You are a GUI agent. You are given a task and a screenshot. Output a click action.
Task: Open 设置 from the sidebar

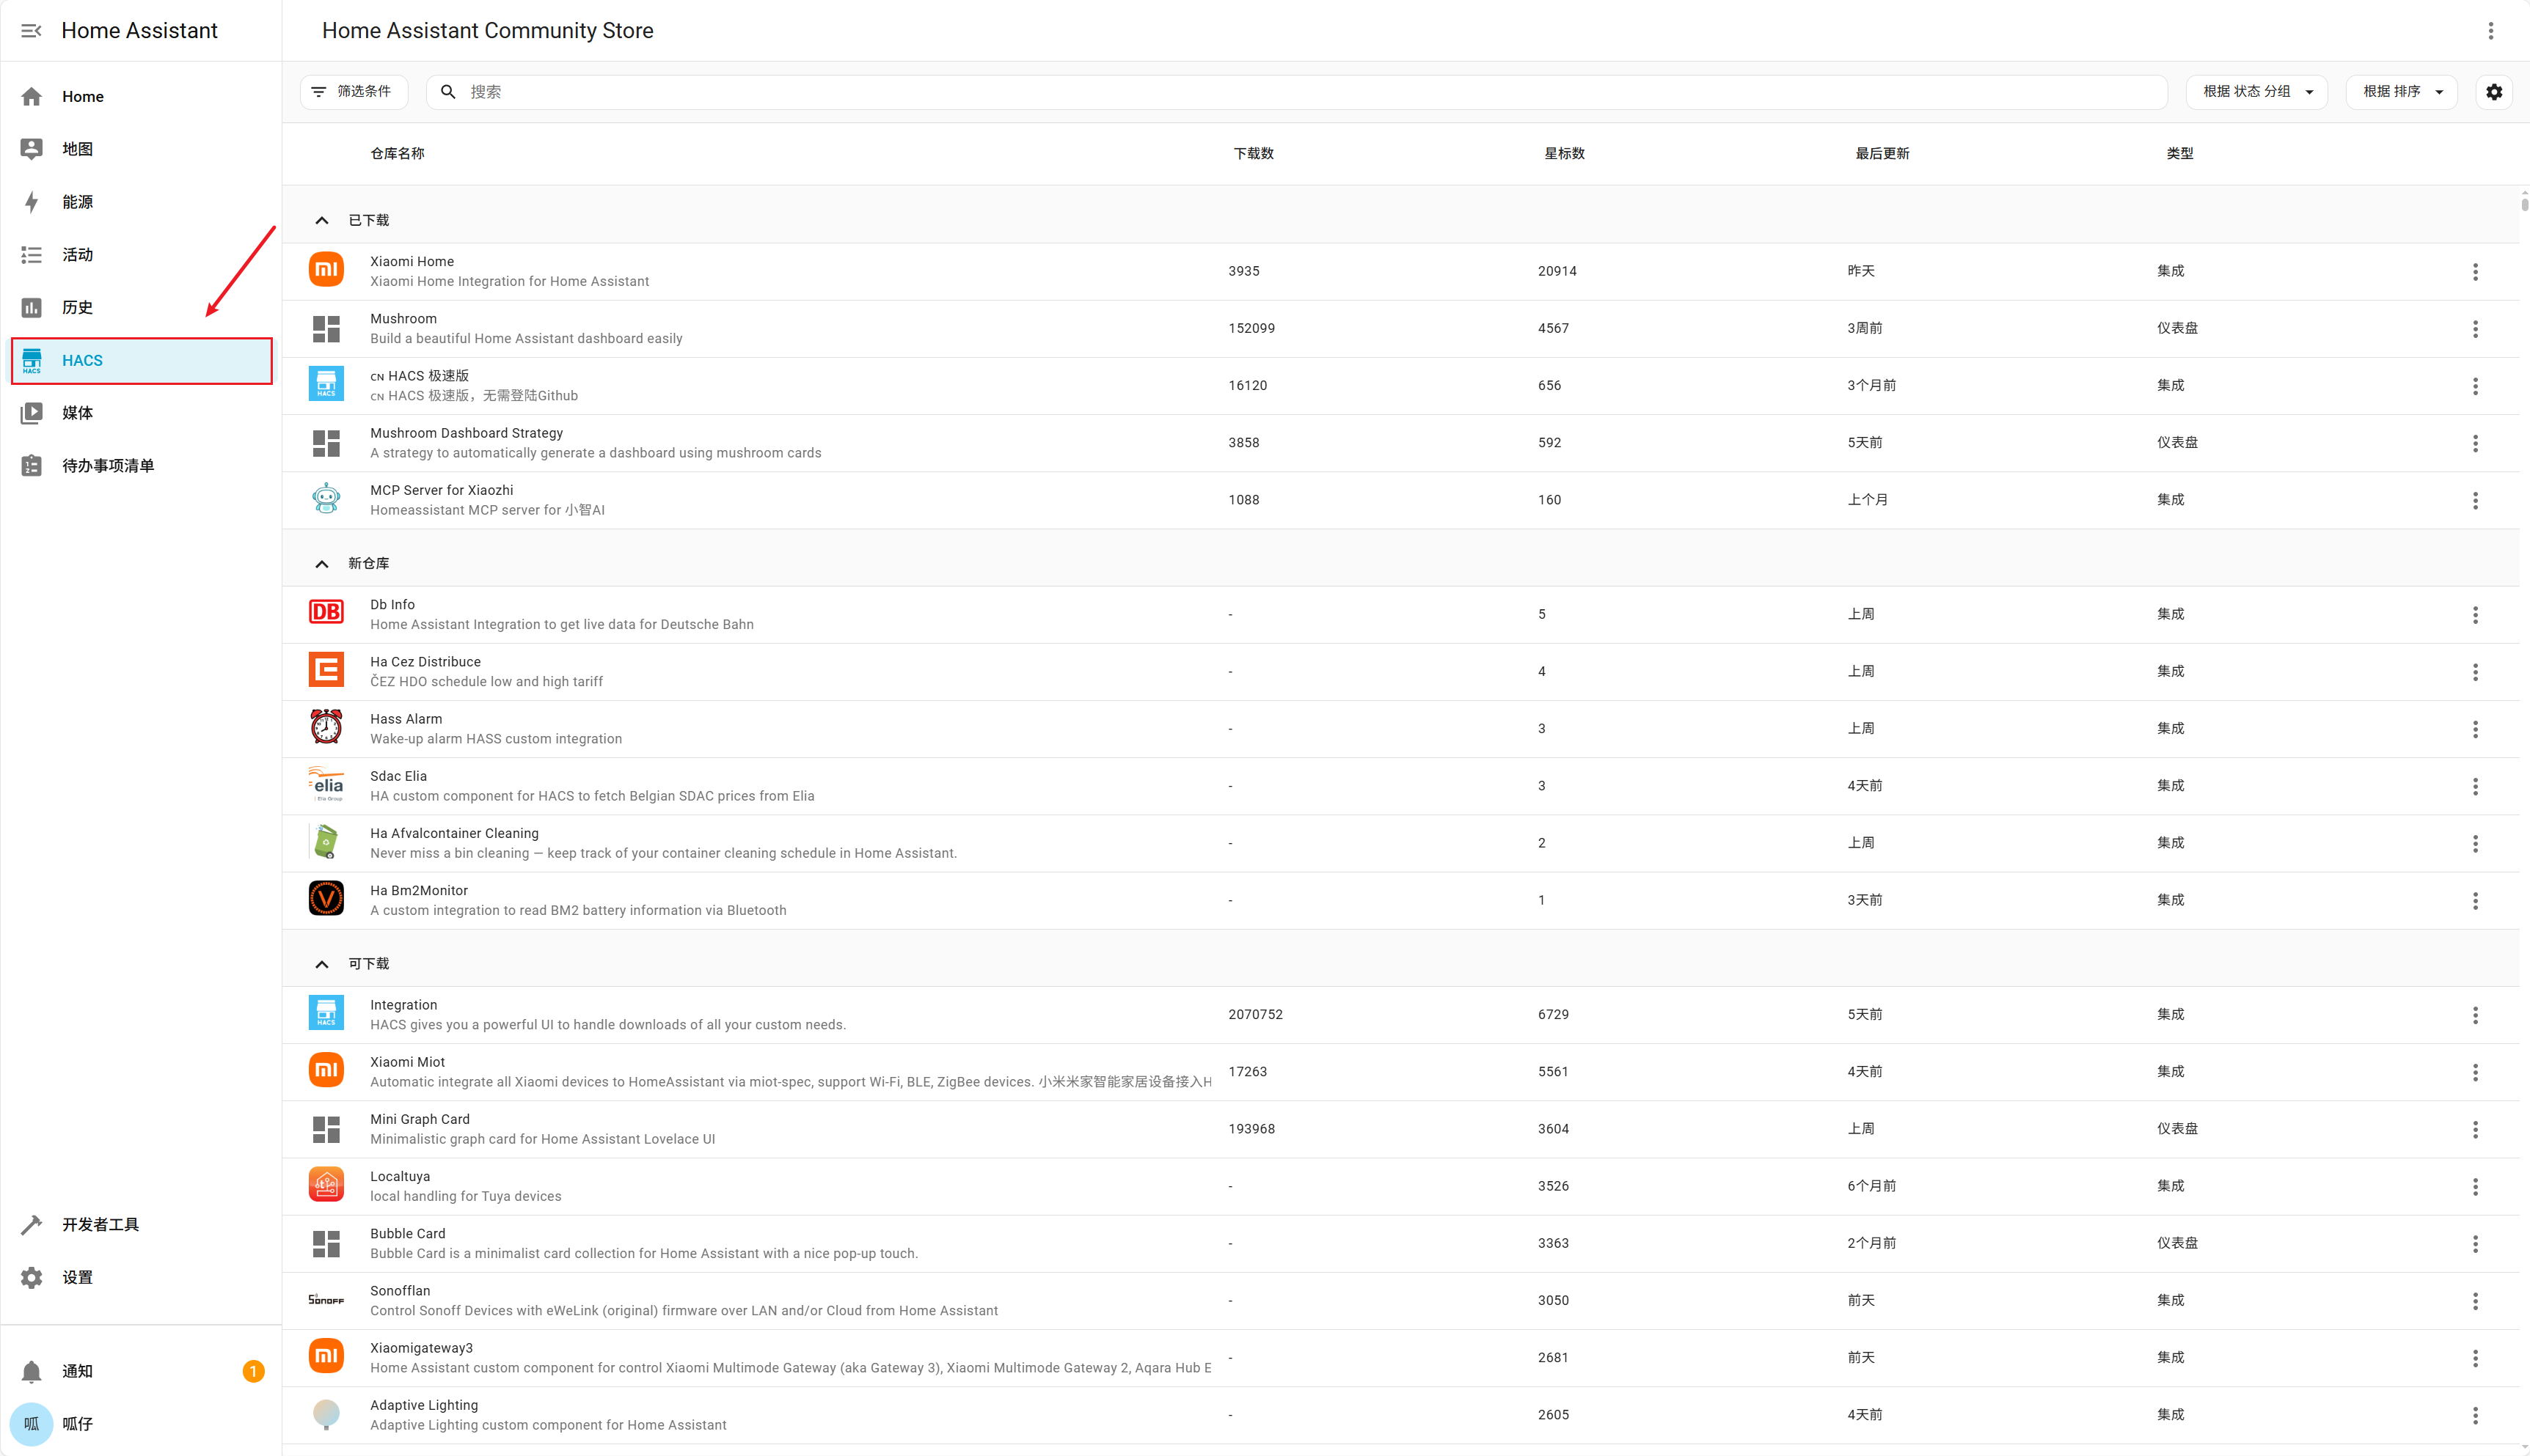pyautogui.click(x=77, y=1277)
